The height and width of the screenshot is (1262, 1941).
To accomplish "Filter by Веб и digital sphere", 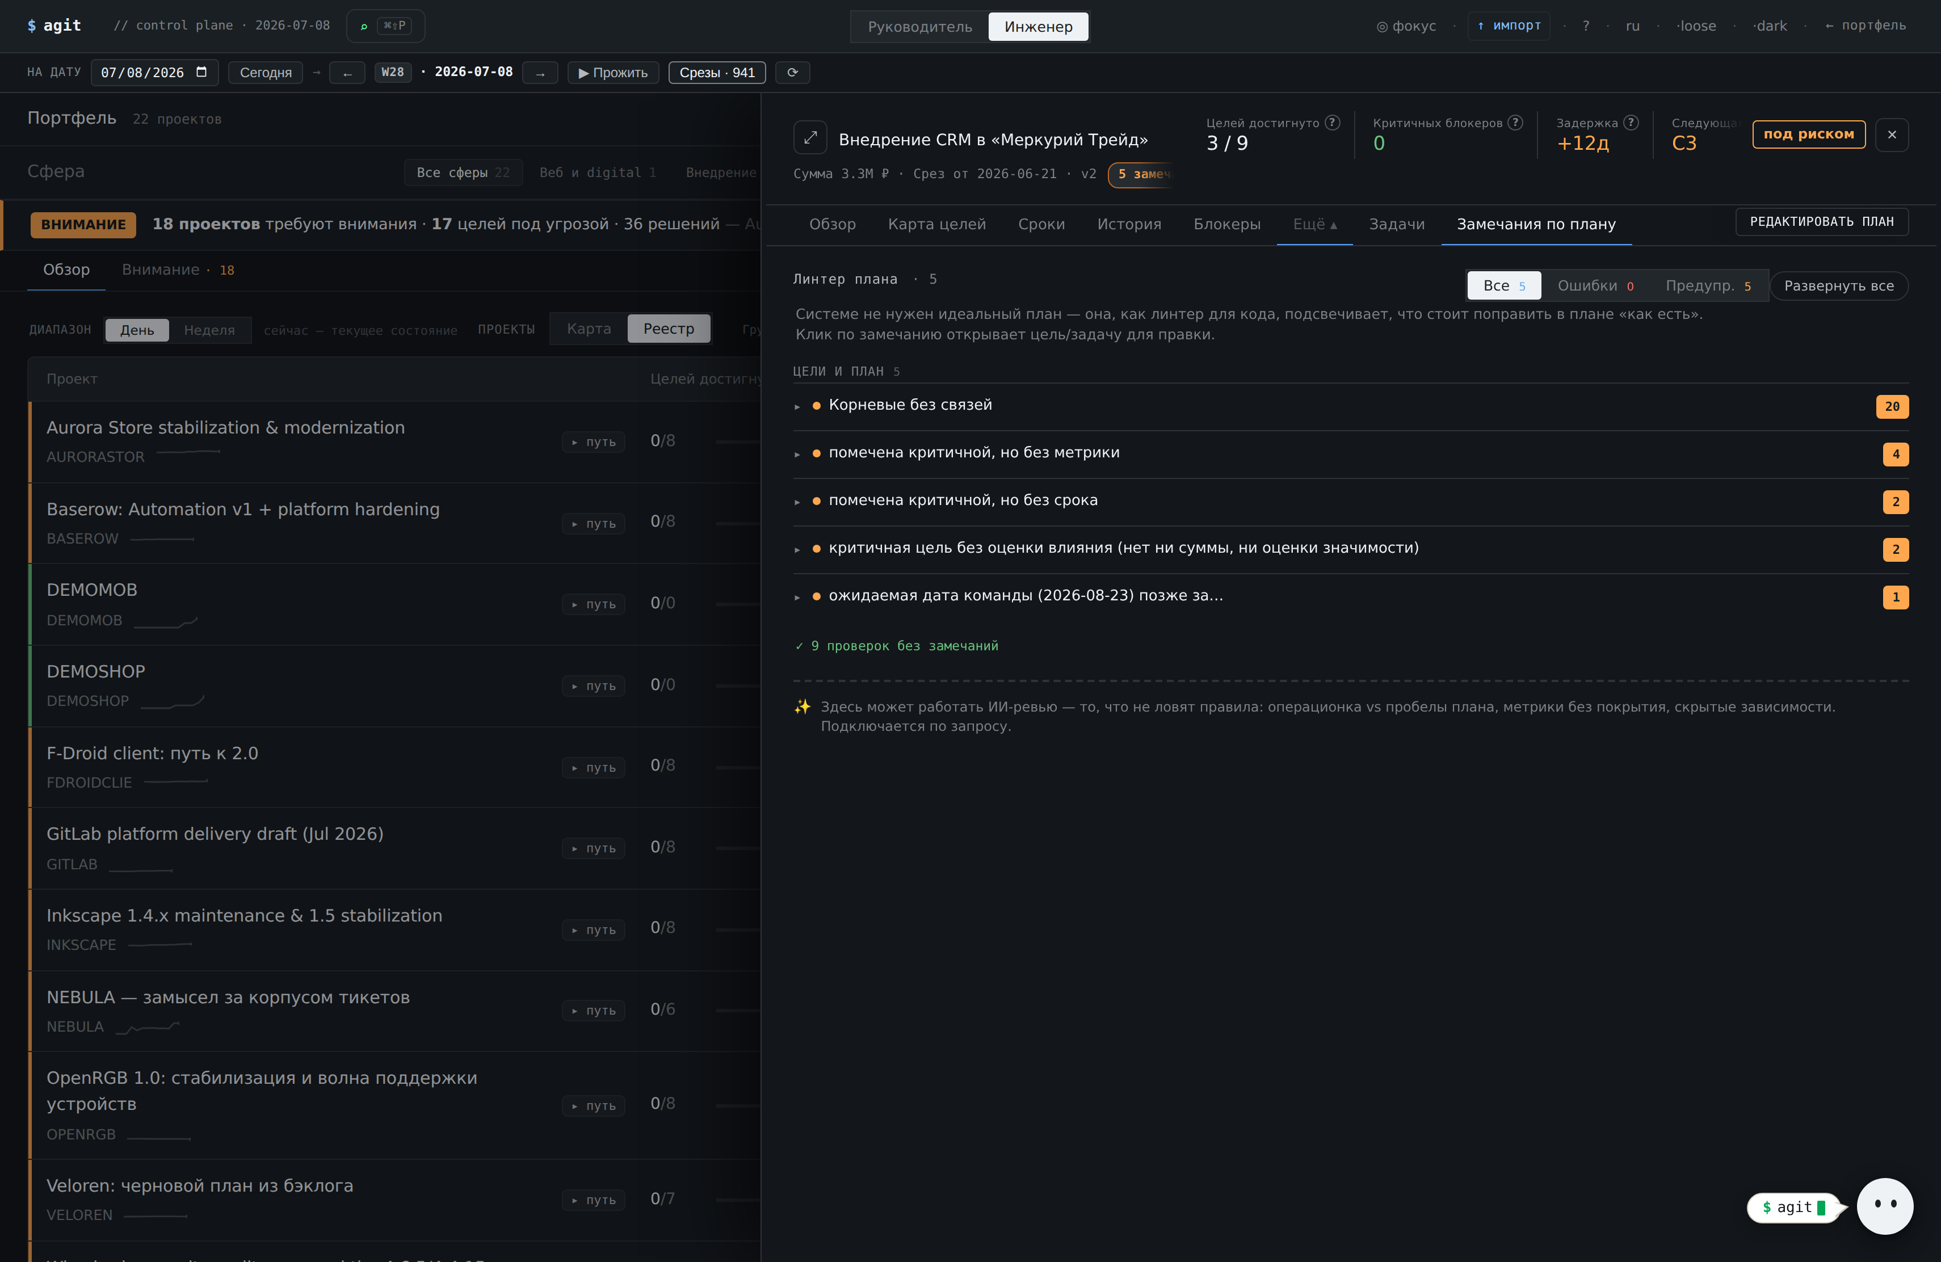I will click(598, 173).
